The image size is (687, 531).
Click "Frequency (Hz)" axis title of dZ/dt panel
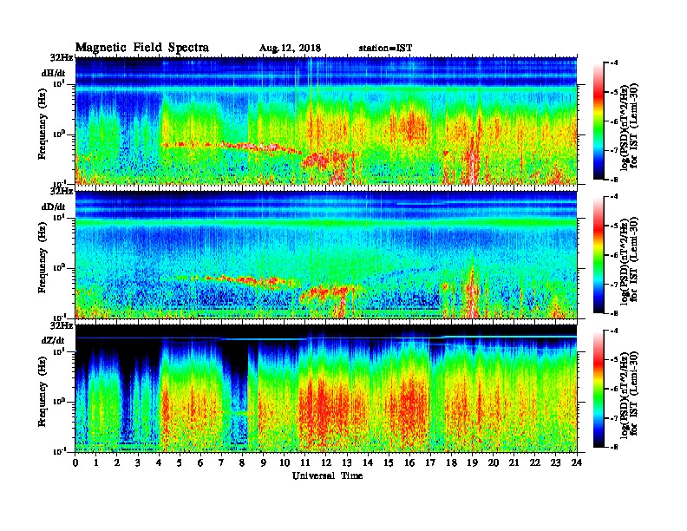(x=42, y=392)
